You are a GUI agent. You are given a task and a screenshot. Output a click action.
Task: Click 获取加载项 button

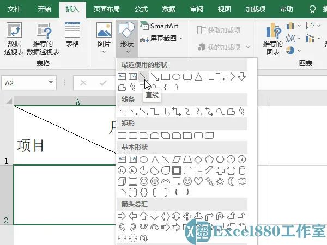click(x=219, y=30)
